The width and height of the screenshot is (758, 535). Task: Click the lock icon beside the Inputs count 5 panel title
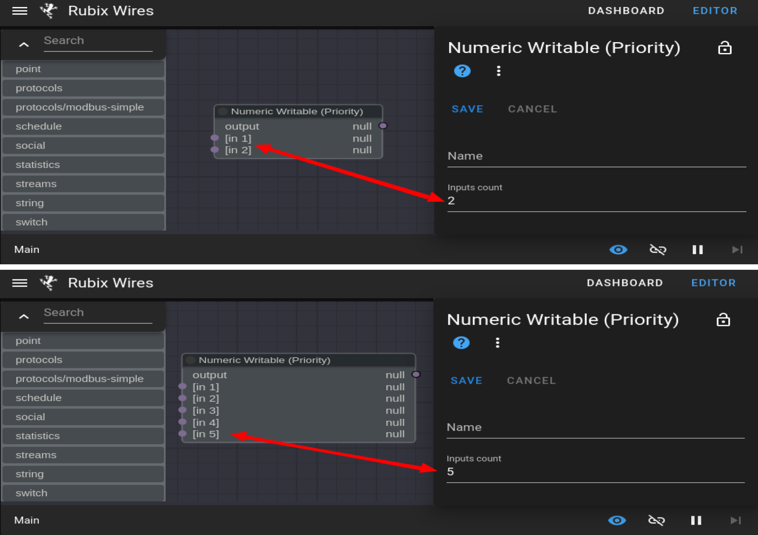coord(723,320)
